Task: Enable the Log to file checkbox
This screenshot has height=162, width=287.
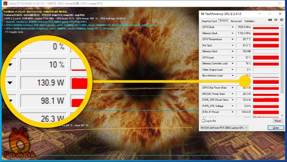Action: point(203,121)
